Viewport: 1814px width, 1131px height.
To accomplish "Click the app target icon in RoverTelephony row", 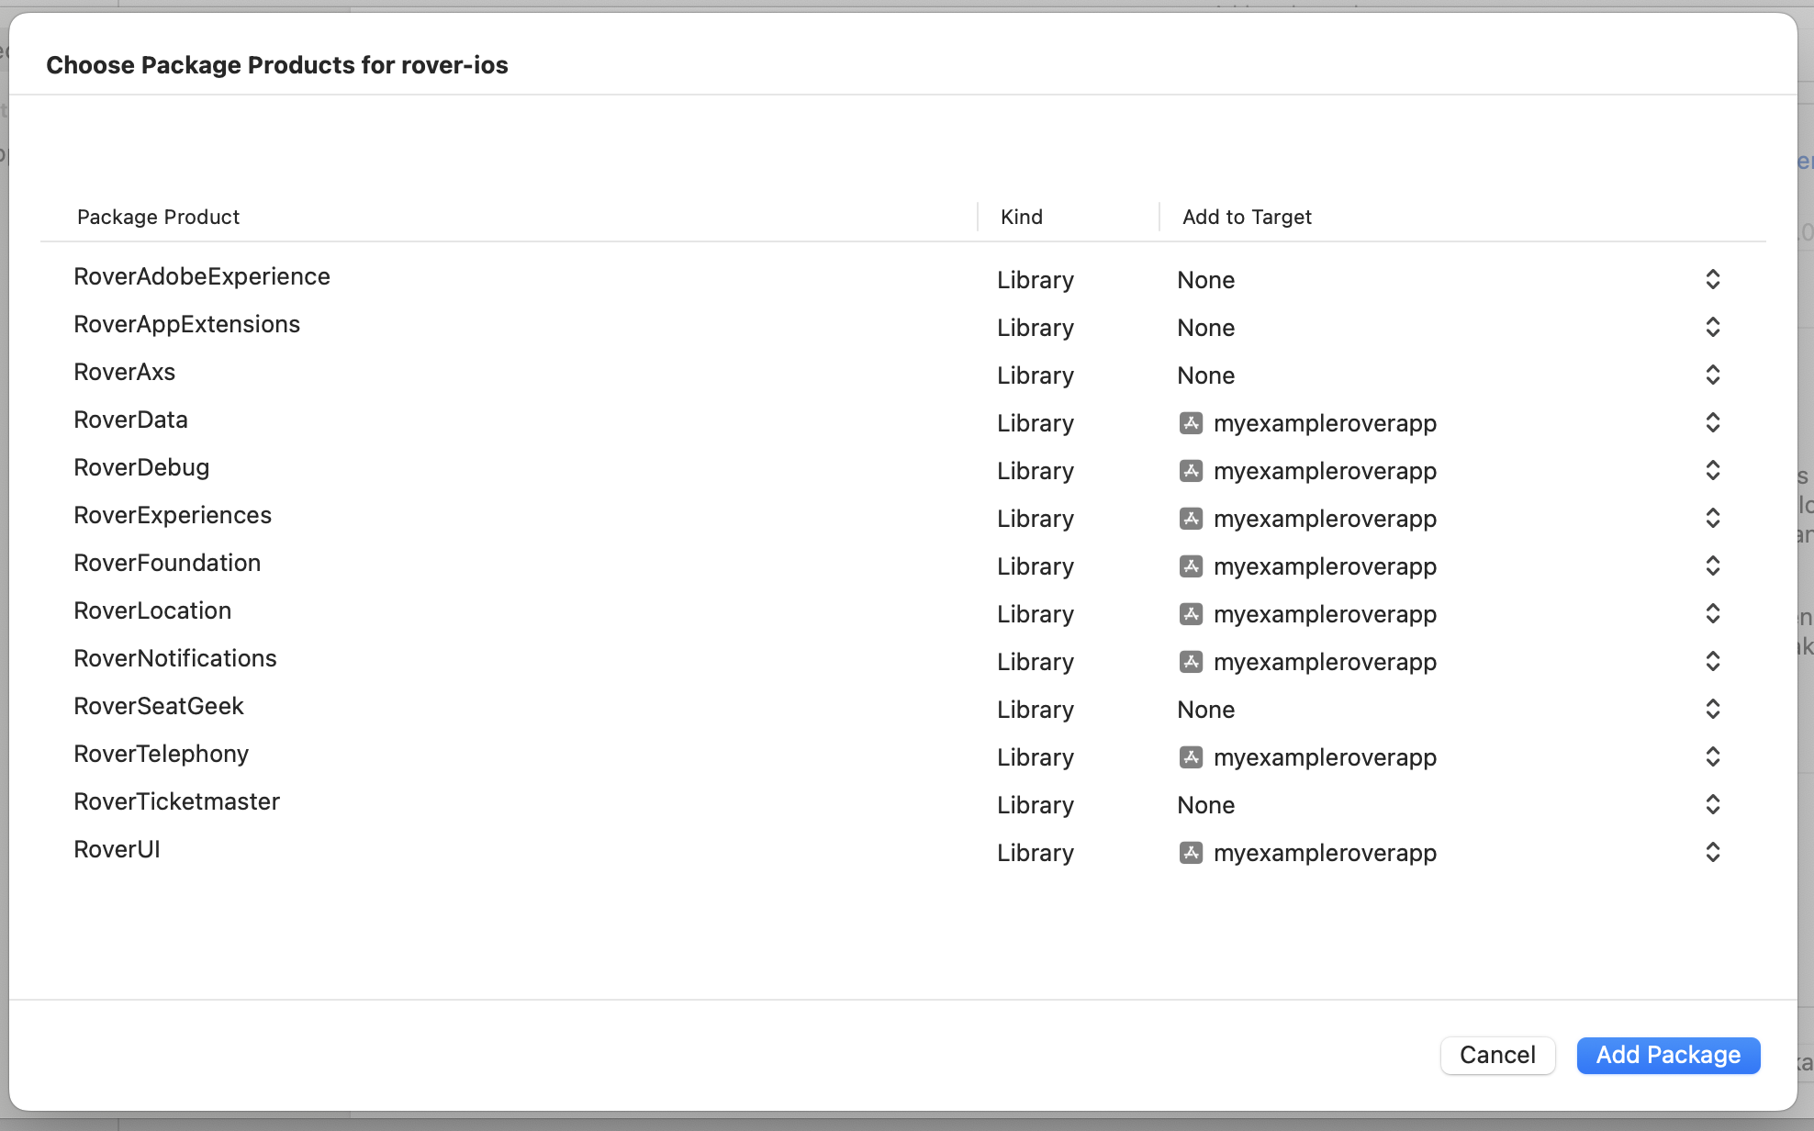I will tap(1191, 757).
